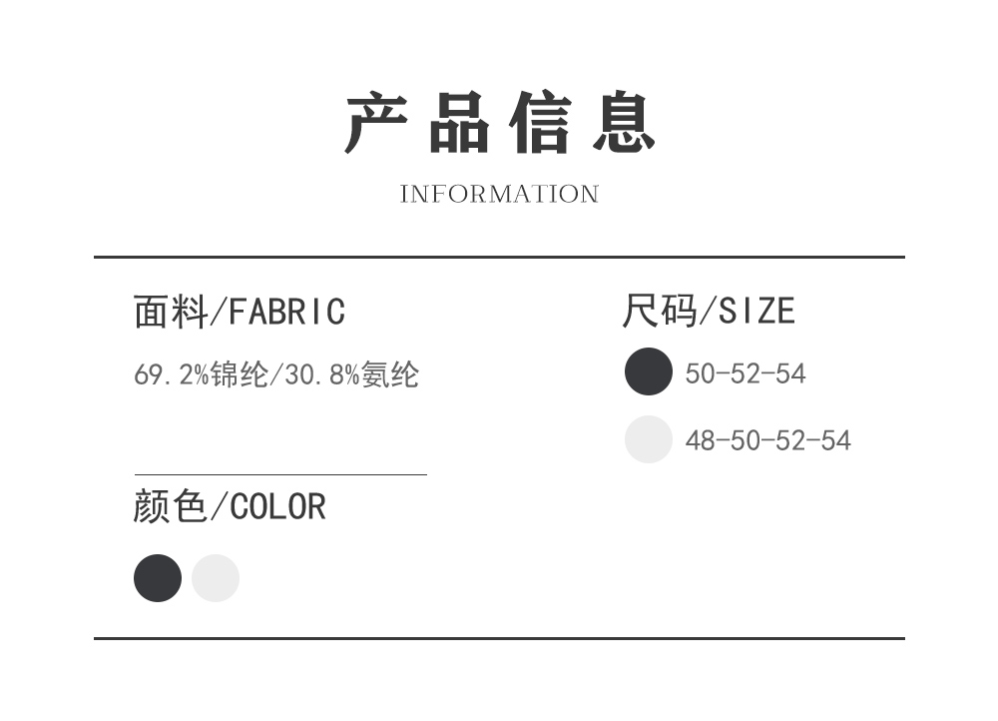Click the 息 character in the title
The image size is (998, 721).
click(x=624, y=124)
